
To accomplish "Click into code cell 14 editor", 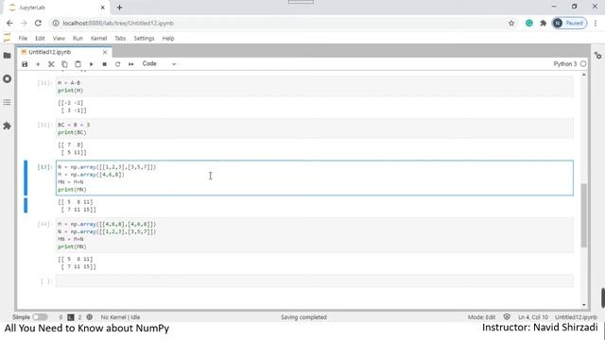I will [315, 235].
